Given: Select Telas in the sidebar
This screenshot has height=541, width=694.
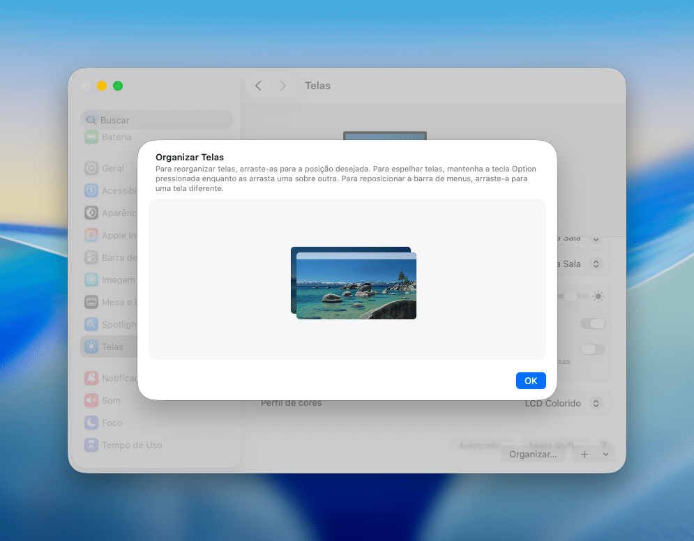Looking at the screenshot, I should click(x=112, y=346).
